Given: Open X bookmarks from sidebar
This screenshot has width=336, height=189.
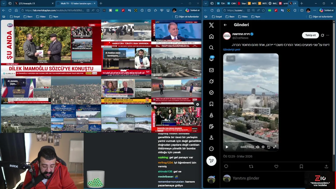Looking at the screenshot, I should click(211, 104).
